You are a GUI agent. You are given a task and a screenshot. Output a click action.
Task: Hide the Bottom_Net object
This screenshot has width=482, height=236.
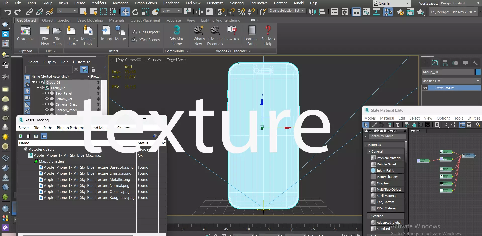47,99
